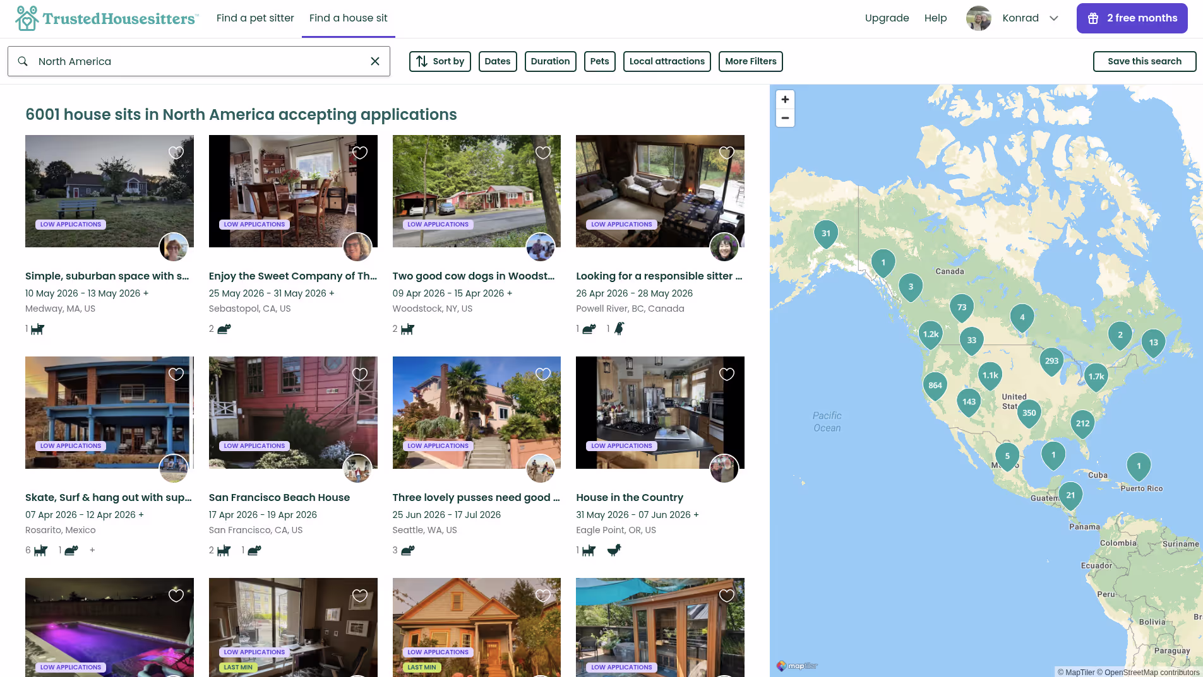Viewport: 1203px width, 677px height.
Task: Zoom out on the map
Action: [x=785, y=118]
